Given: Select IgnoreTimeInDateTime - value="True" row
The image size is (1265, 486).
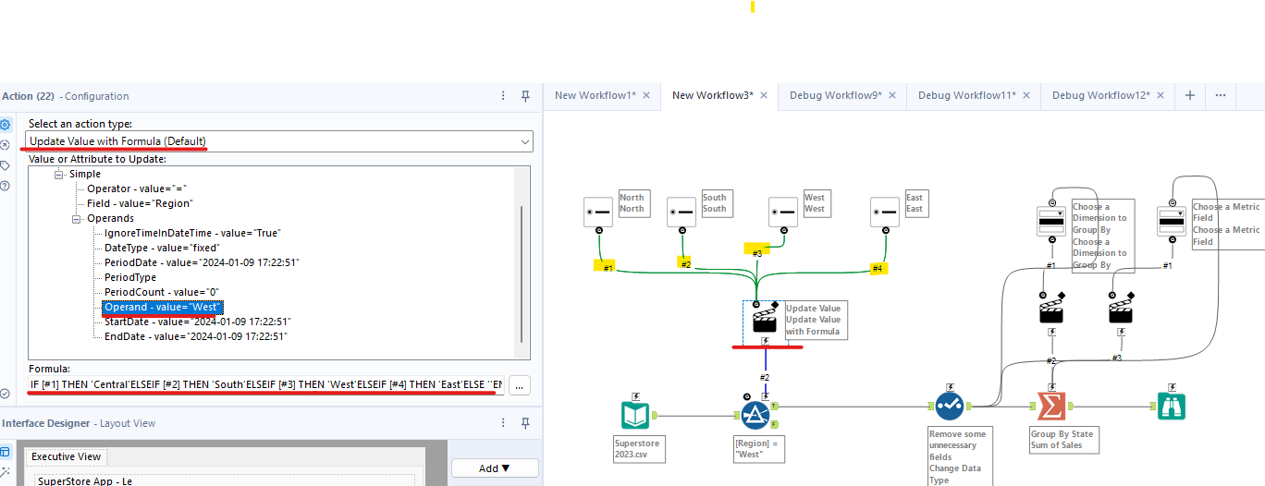Looking at the screenshot, I should pos(192,233).
